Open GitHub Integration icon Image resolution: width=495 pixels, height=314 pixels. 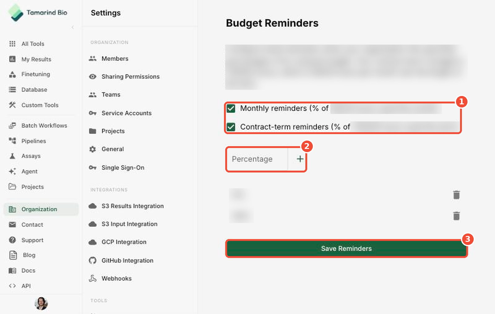click(x=93, y=260)
